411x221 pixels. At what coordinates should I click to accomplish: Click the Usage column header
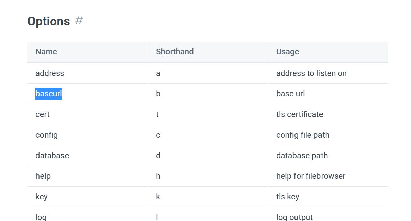coord(287,52)
